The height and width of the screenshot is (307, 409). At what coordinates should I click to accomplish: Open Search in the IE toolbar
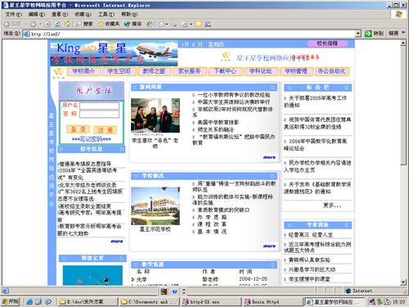coord(84,24)
